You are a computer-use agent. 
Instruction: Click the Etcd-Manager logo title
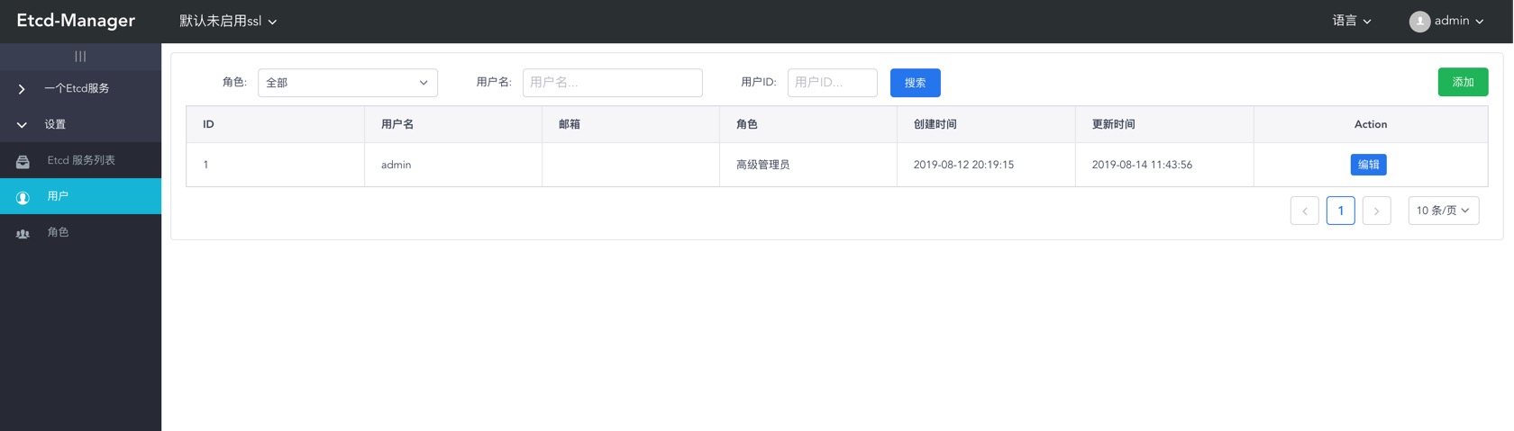[76, 21]
